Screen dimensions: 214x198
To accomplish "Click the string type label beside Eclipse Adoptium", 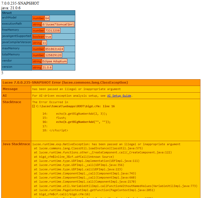I will pyautogui.click(x=37, y=61).
